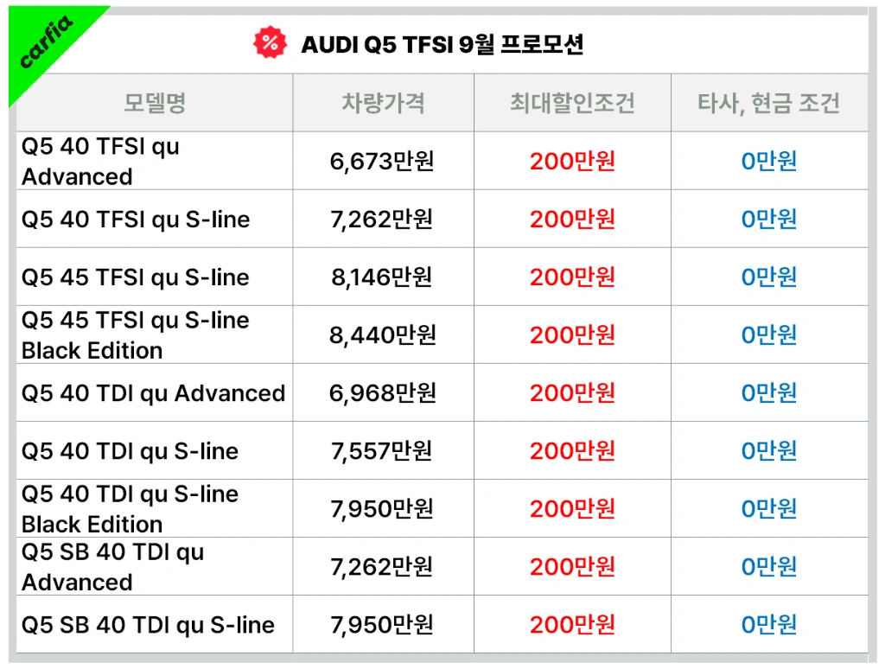Click the red percent discount badge icon
Viewport: 885px width, 669px height.
(x=270, y=42)
